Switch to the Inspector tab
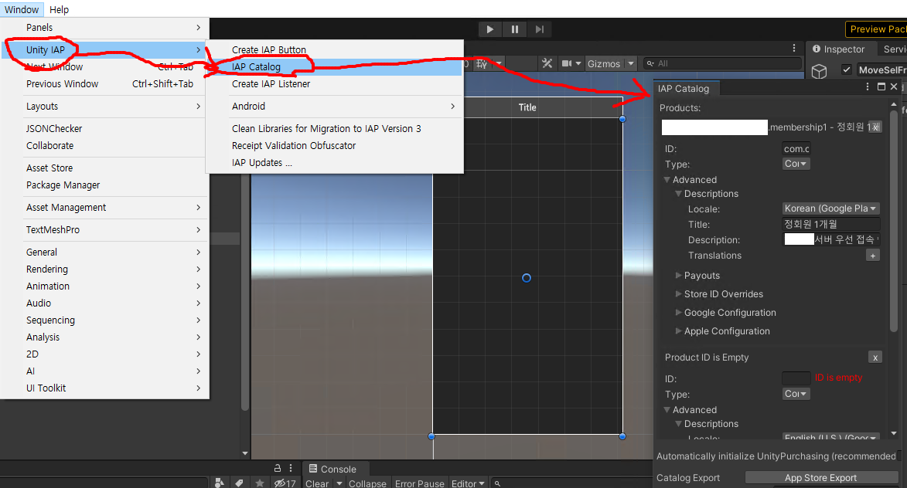The height and width of the screenshot is (488, 907). tap(838, 49)
